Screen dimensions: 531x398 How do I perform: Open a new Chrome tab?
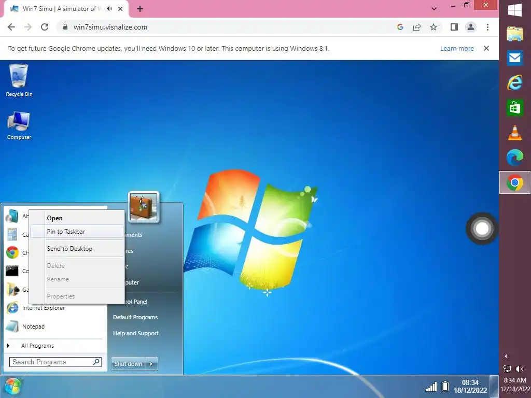(140, 9)
